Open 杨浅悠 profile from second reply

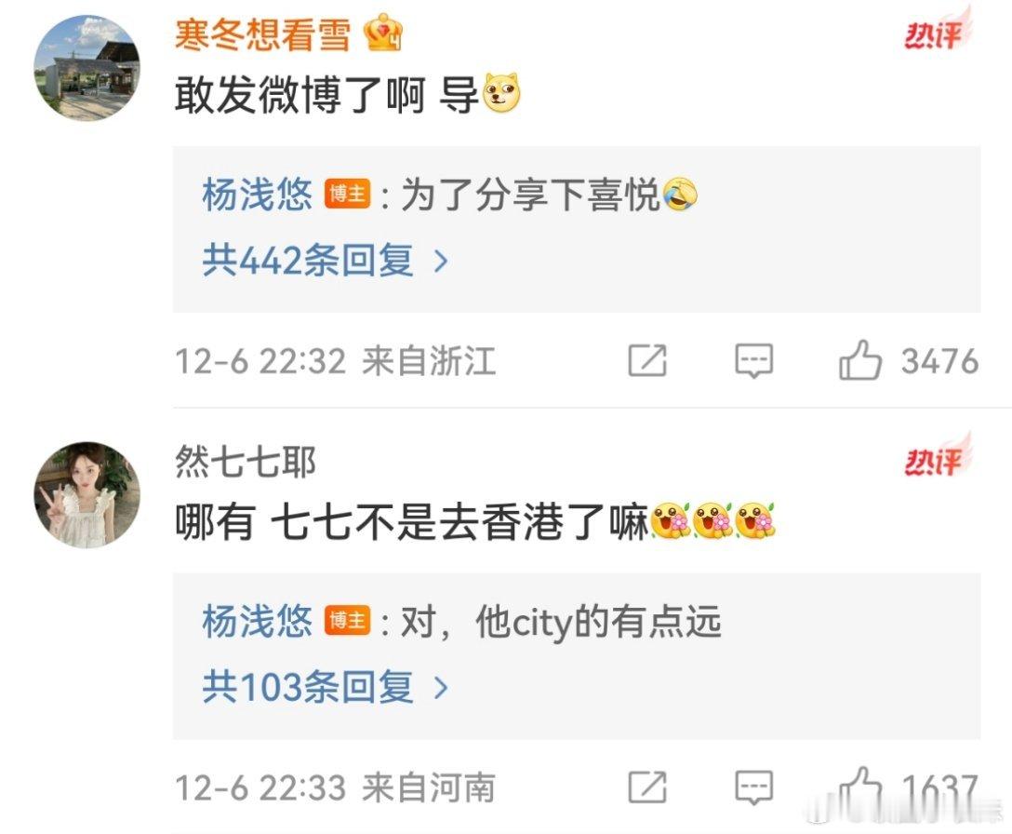click(x=258, y=620)
